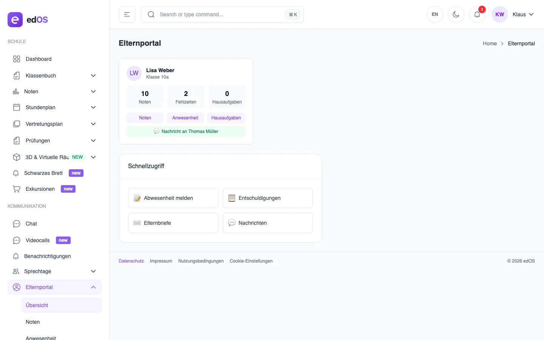The image size is (544, 340).
Task: Switch language using the EN button
Action: point(434,14)
